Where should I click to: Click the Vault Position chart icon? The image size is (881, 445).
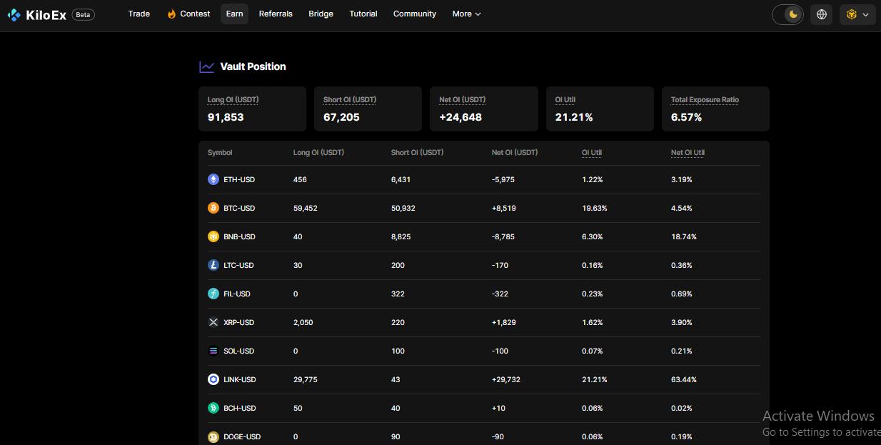coord(206,66)
